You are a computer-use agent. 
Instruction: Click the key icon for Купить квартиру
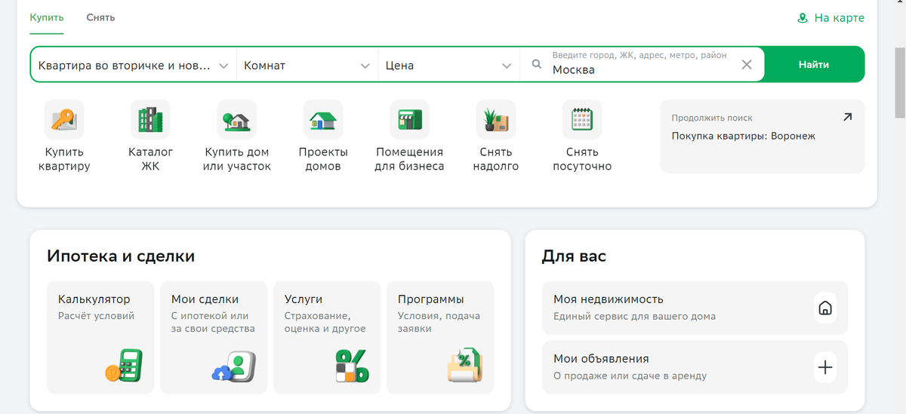point(64,119)
